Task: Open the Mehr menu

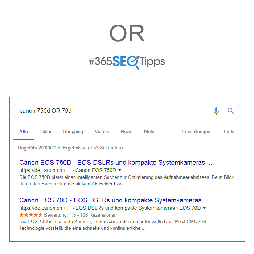Action: tap(149, 131)
